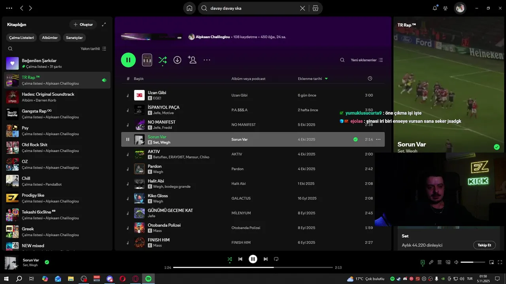Sort tracks by Başlık column
Image resolution: width=506 pixels, height=284 pixels.
[x=139, y=78]
